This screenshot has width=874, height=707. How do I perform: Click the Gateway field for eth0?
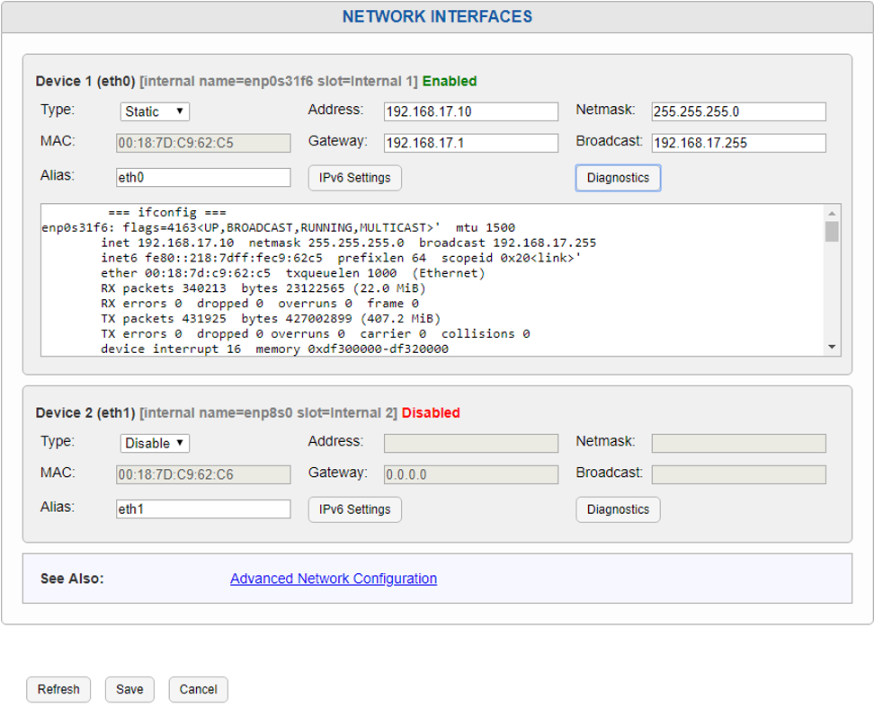(470, 143)
